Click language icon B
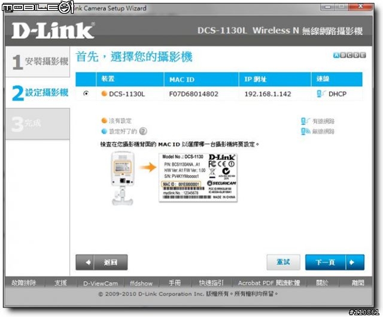383x317 pixels. click(343, 55)
